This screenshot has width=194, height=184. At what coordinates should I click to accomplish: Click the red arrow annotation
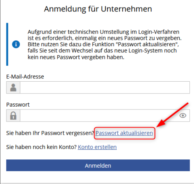click(173, 115)
